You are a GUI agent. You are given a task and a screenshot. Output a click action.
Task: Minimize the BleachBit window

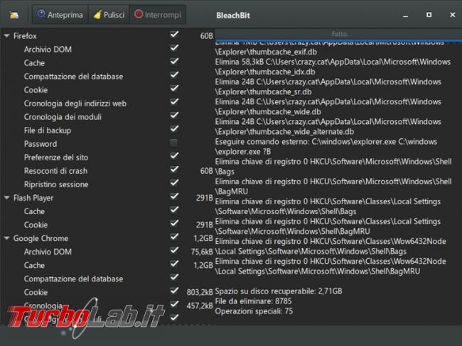coord(405,15)
